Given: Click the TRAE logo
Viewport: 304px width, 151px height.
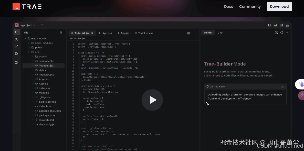Looking at the screenshot, I should click(x=27, y=7).
